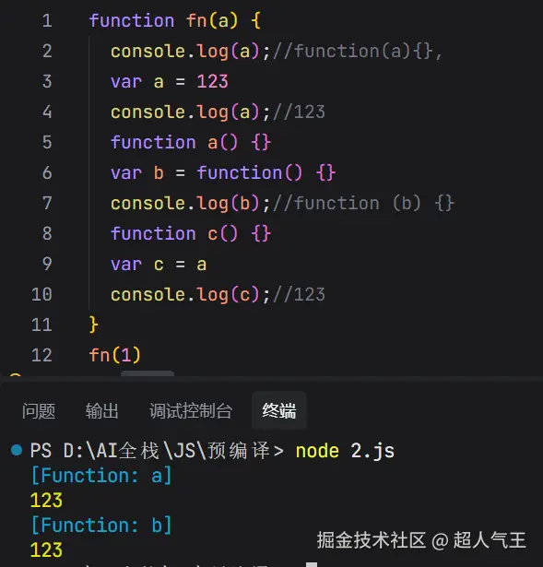543x567 pixels.
Task: Click '[Function: b]' terminal output
Action: (101, 526)
